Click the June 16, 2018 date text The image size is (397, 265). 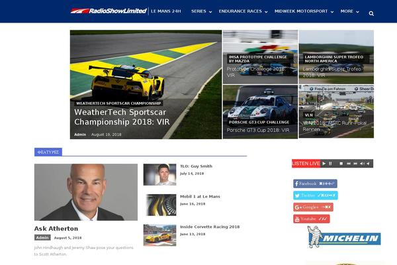coord(193,203)
